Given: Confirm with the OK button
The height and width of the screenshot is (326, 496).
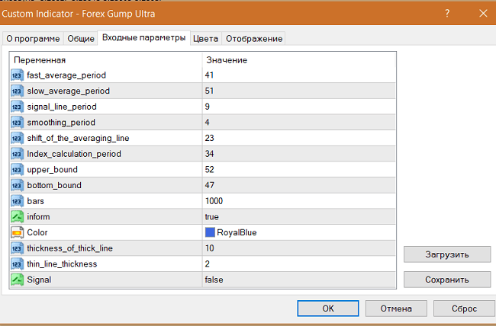Looking at the screenshot, I should point(328,308).
